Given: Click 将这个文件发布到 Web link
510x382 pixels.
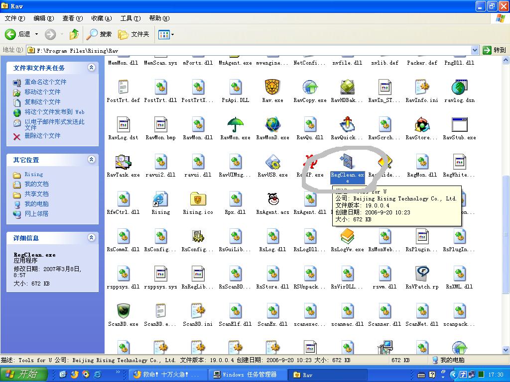Looking at the screenshot, I should (54, 112).
